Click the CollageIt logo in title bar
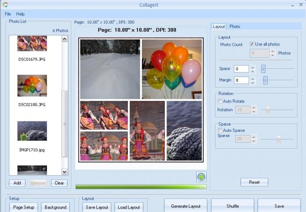 pos(5,5)
